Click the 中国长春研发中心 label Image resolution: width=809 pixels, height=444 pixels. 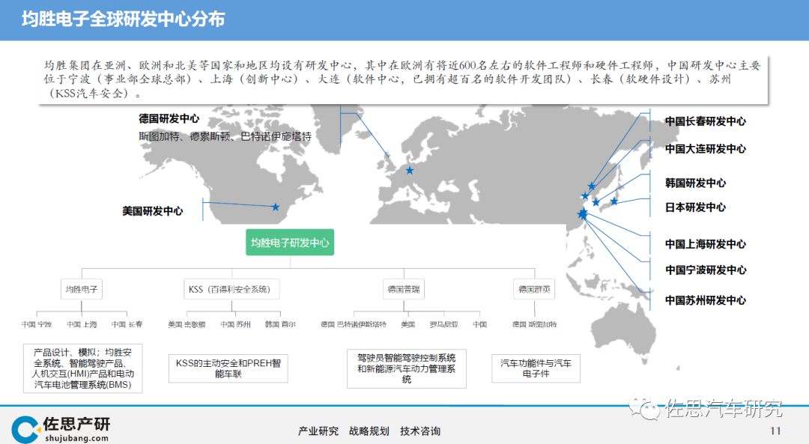click(706, 121)
